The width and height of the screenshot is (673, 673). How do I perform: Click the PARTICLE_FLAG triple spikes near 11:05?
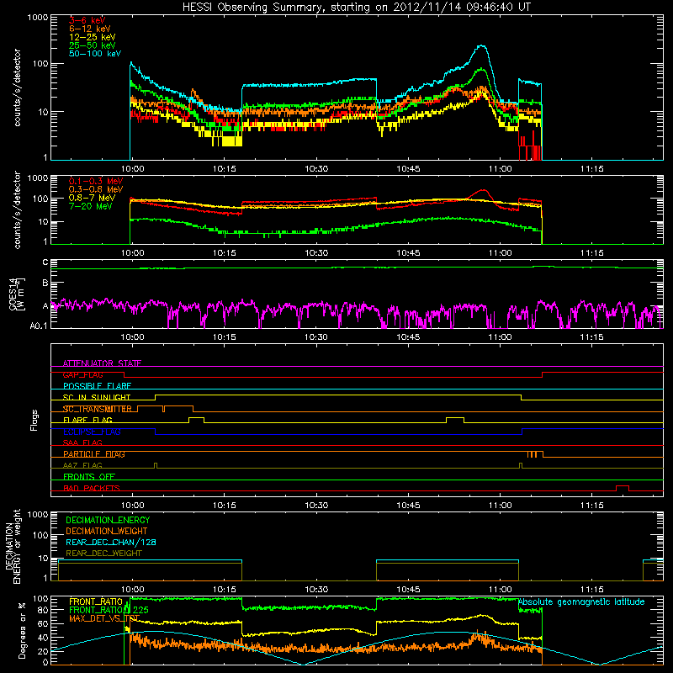533,454
